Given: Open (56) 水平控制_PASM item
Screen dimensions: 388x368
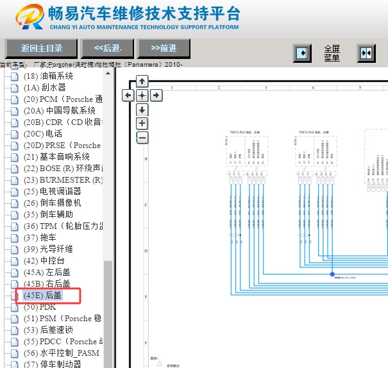Looking at the screenshot, I should click(x=62, y=353).
